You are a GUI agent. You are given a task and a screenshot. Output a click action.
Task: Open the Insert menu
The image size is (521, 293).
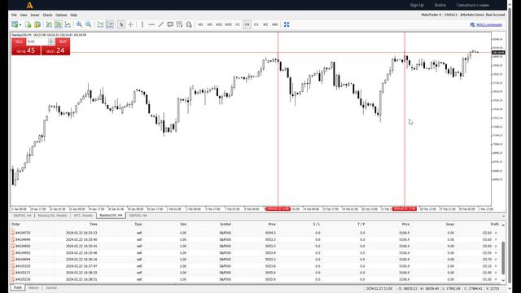(x=35, y=15)
